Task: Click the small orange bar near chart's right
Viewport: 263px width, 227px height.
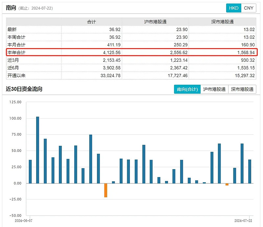Action: pyautogui.click(x=227, y=184)
